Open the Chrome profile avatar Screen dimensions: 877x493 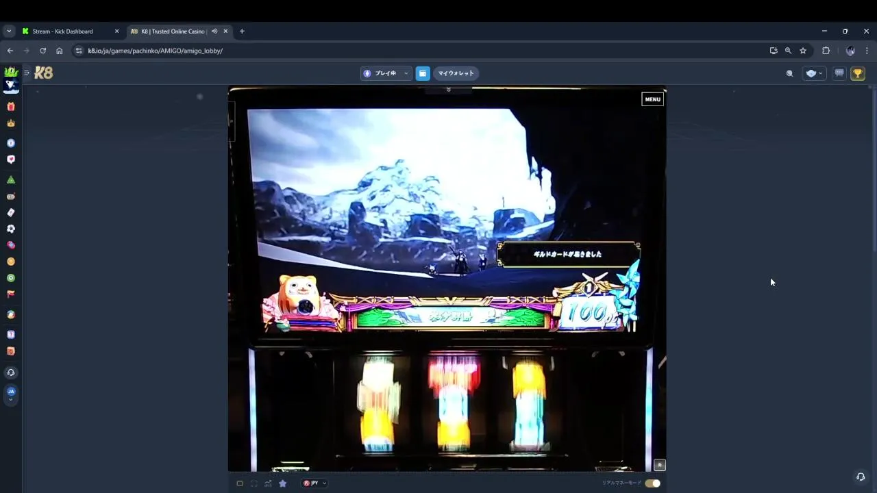click(x=850, y=51)
